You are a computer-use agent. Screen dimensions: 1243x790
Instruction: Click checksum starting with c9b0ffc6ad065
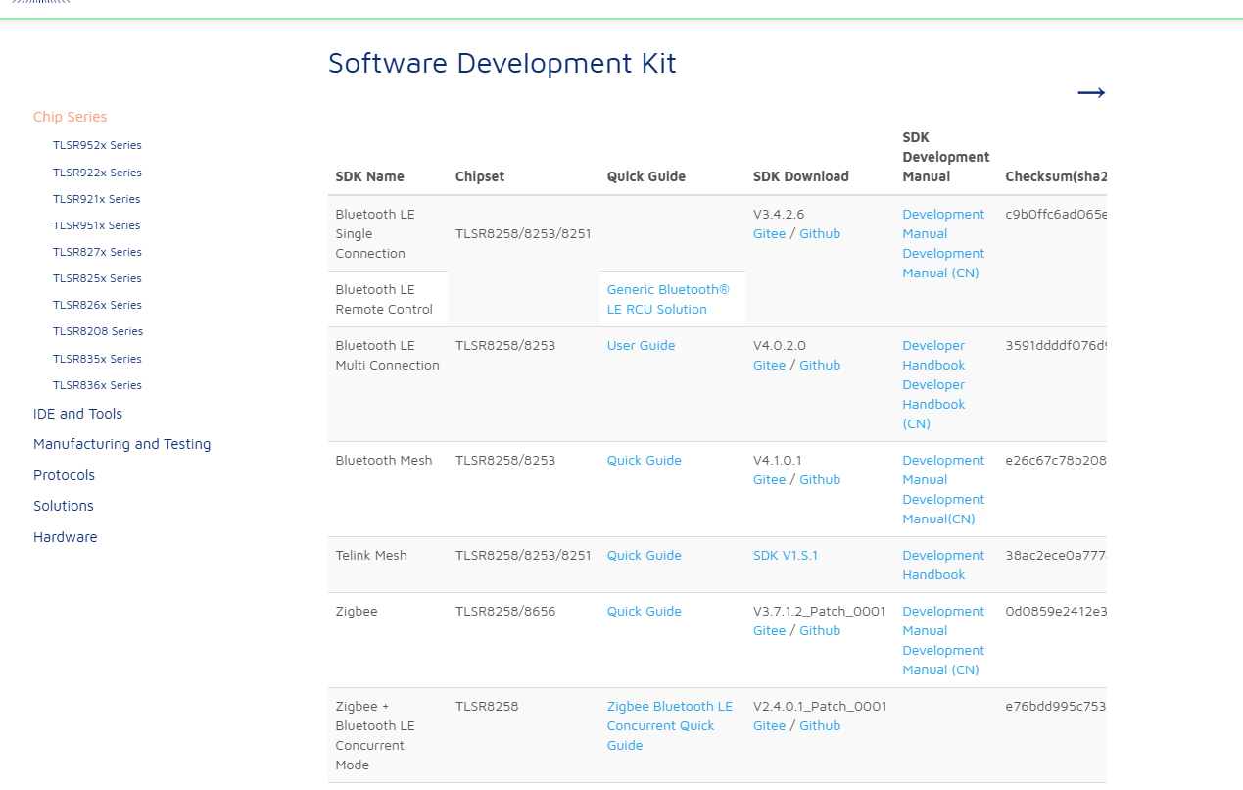[x=1056, y=214]
